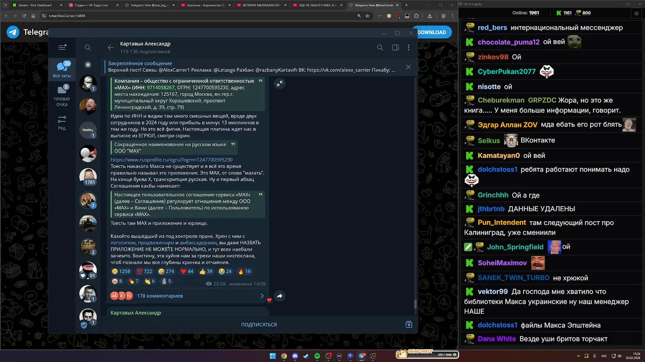The image size is (645, 362).
Task: Go back using the arrow beside Картавых Александр
Action: (x=110, y=47)
